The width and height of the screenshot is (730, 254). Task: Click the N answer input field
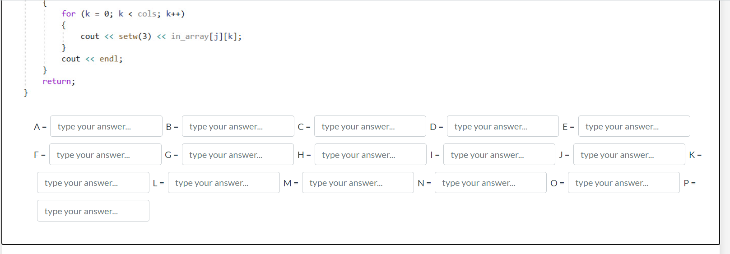[x=491, y=183]
